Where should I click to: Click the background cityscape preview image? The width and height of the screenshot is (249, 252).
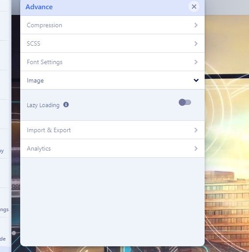tap(227, 129)
